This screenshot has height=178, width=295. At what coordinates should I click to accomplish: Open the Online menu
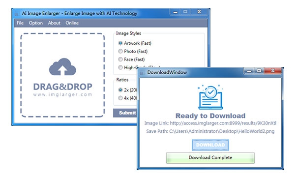[72, 23]
